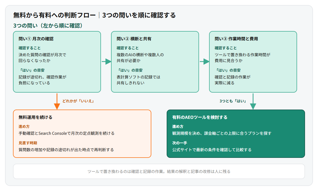Click text '手動確認とSearch Consoleで月次の定点観測を続ける'
The height and width of the screenshot is (191, 318).
67,133
